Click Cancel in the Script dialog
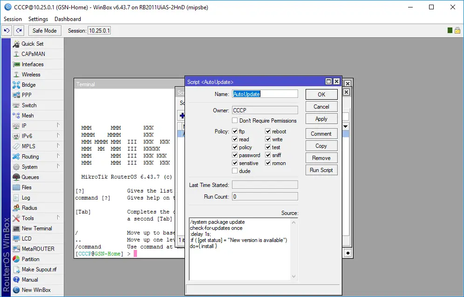Viewport: 464px width, 297px height. [321, 107]
